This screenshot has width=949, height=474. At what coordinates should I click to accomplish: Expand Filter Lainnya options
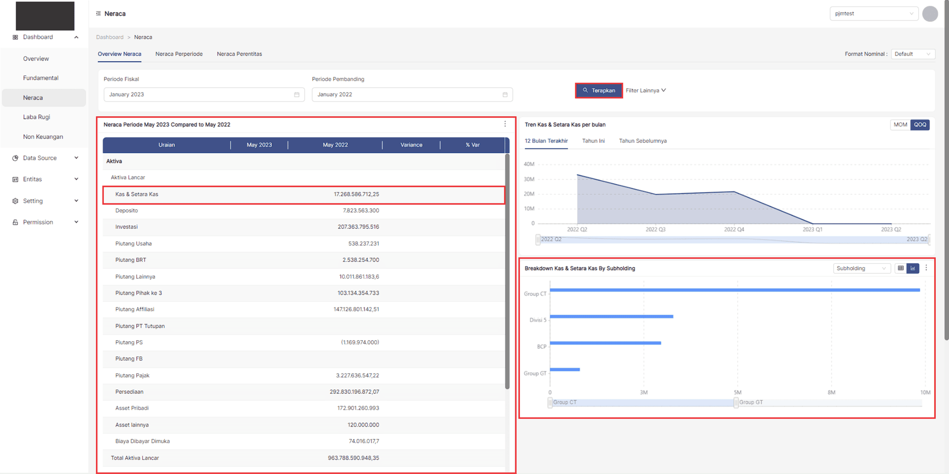click(645, 91)
